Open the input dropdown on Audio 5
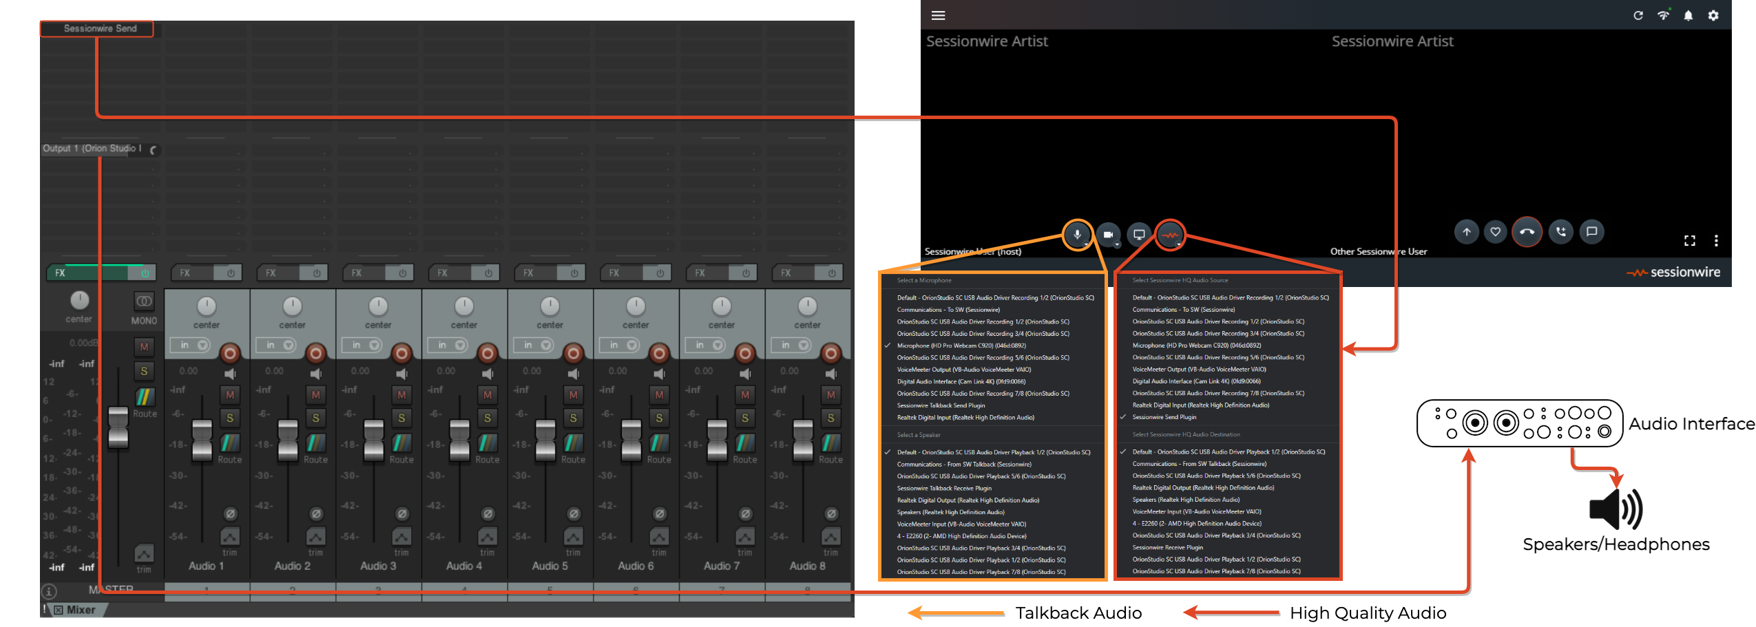 click(x=537, y=345)
